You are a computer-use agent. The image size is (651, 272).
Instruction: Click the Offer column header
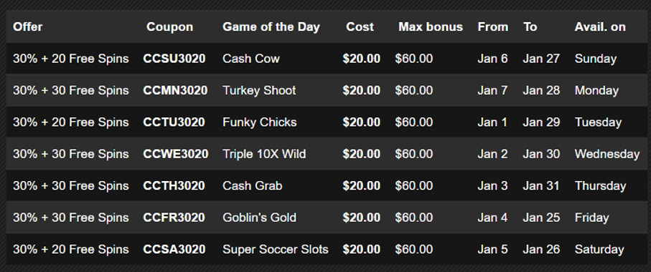click(x=27, y=27)
